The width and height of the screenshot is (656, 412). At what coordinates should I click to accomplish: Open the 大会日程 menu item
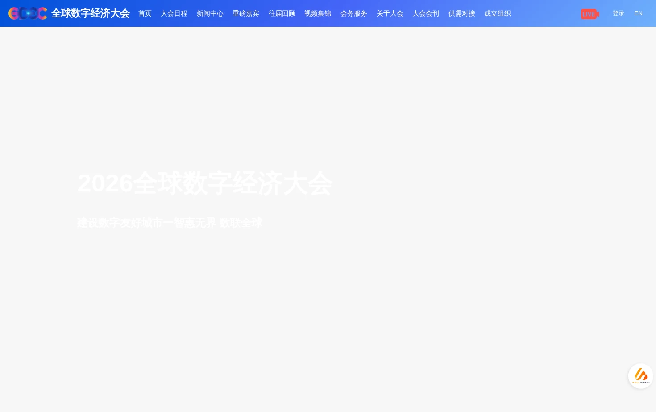point(174,13)
